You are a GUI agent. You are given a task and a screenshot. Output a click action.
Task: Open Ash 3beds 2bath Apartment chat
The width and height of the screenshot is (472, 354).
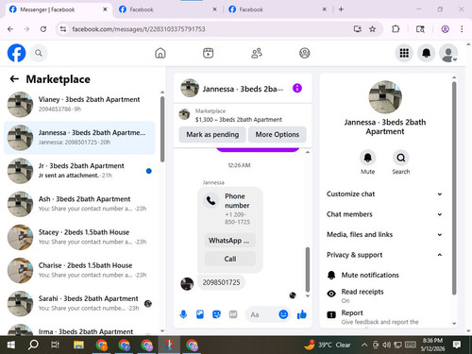pos(79,204)
